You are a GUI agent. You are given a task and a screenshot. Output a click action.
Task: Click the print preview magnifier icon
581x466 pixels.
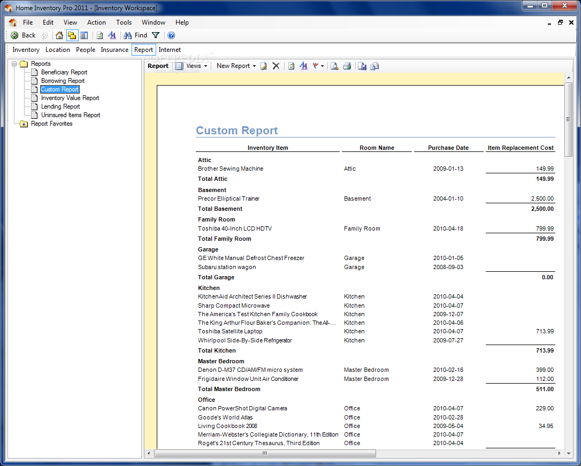point(334,66)
